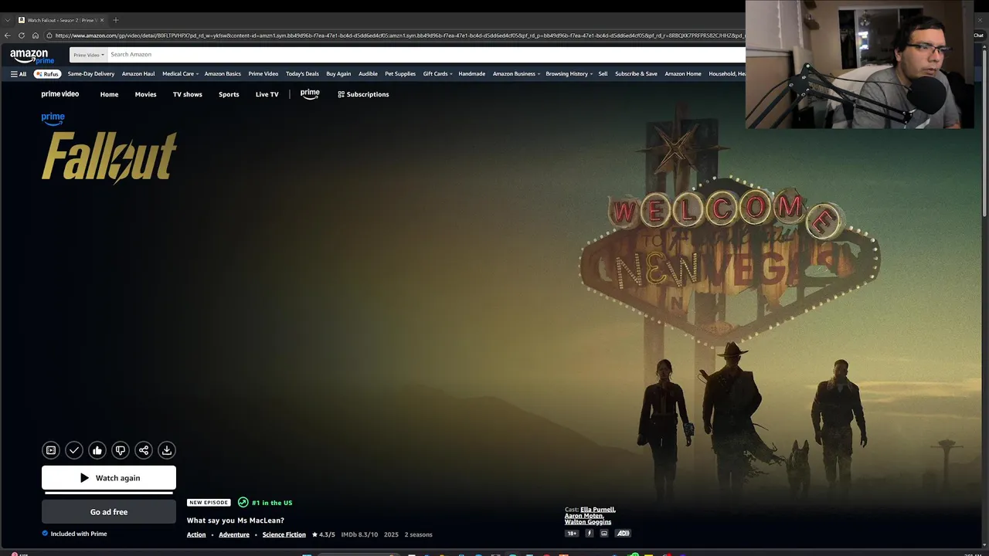The image size is (989, 556).
Task: Open the Science Fiction genre link
Action: [284, 534]
